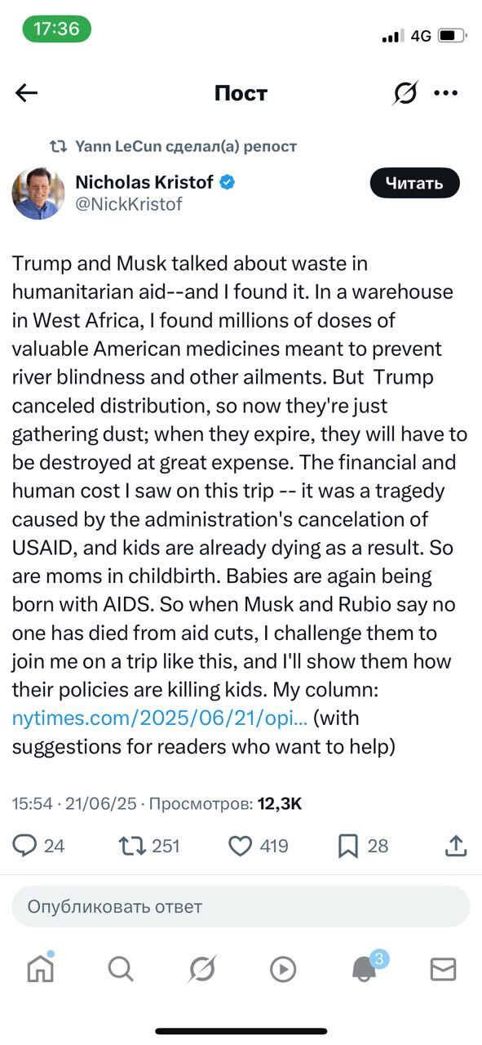Open the Yann LeCun repost label
Screen dimensions: 482x1045
pos(185,147)
